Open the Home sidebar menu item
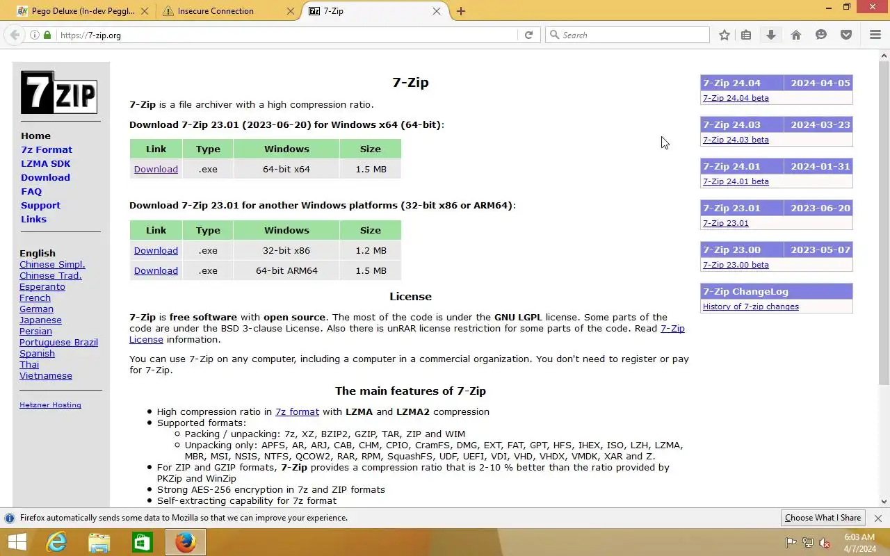Viewport: 890px width, 556px height. pyautogui.click(x=35, y=136)
